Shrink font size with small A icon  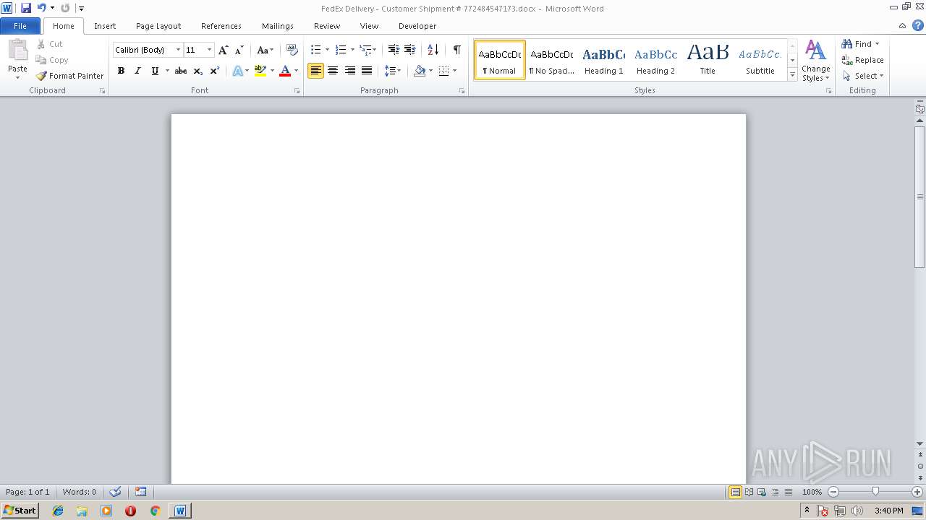pos(239,50)
